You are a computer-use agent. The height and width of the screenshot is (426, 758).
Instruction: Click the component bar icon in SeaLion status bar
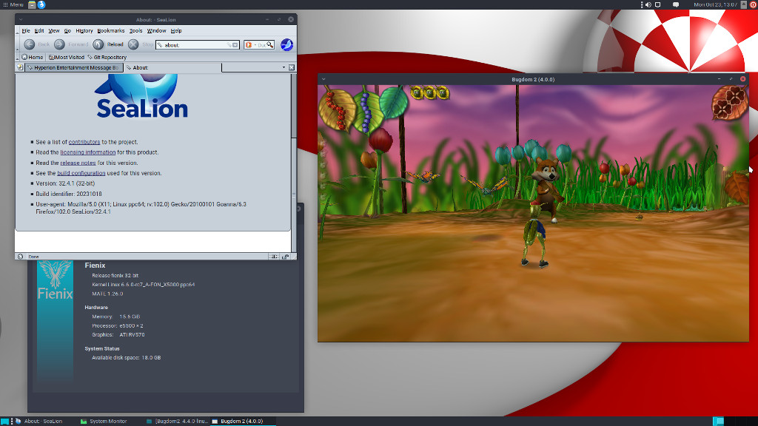[20, 257]
